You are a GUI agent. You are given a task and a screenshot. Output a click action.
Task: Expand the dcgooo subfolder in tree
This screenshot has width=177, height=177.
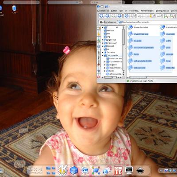(105, 65)
